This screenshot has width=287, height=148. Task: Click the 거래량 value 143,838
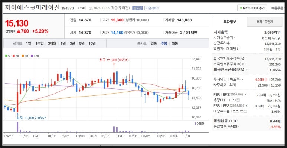click(x=184, y=20)
